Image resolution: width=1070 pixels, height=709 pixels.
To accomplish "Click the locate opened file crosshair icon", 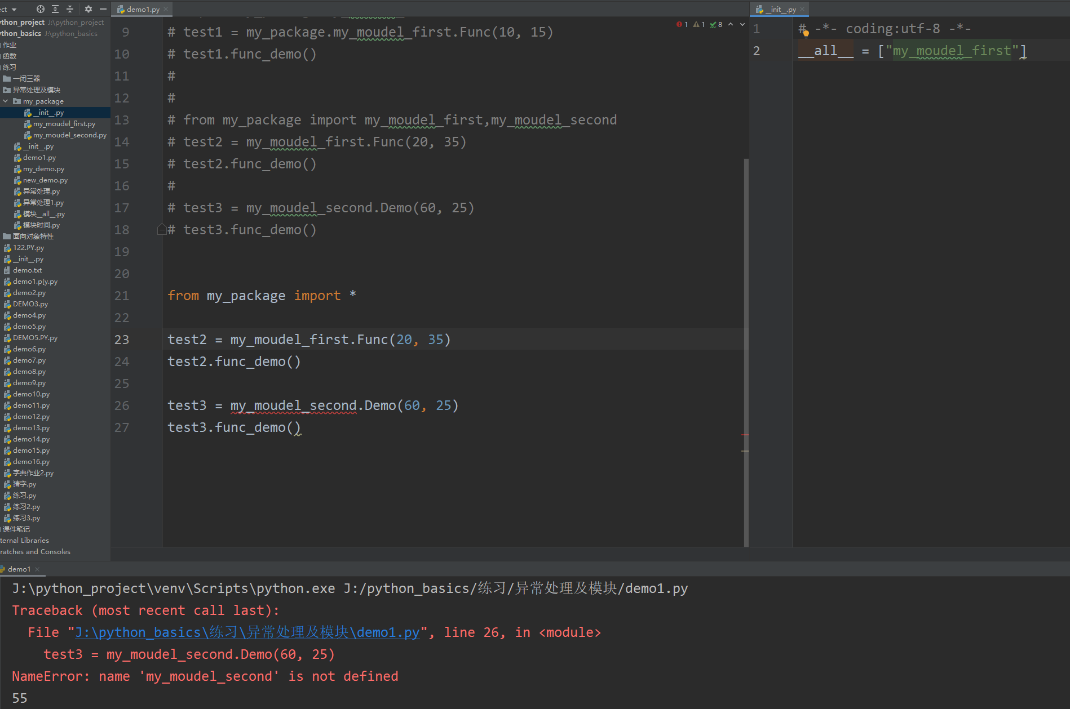I will coord(41,9).
